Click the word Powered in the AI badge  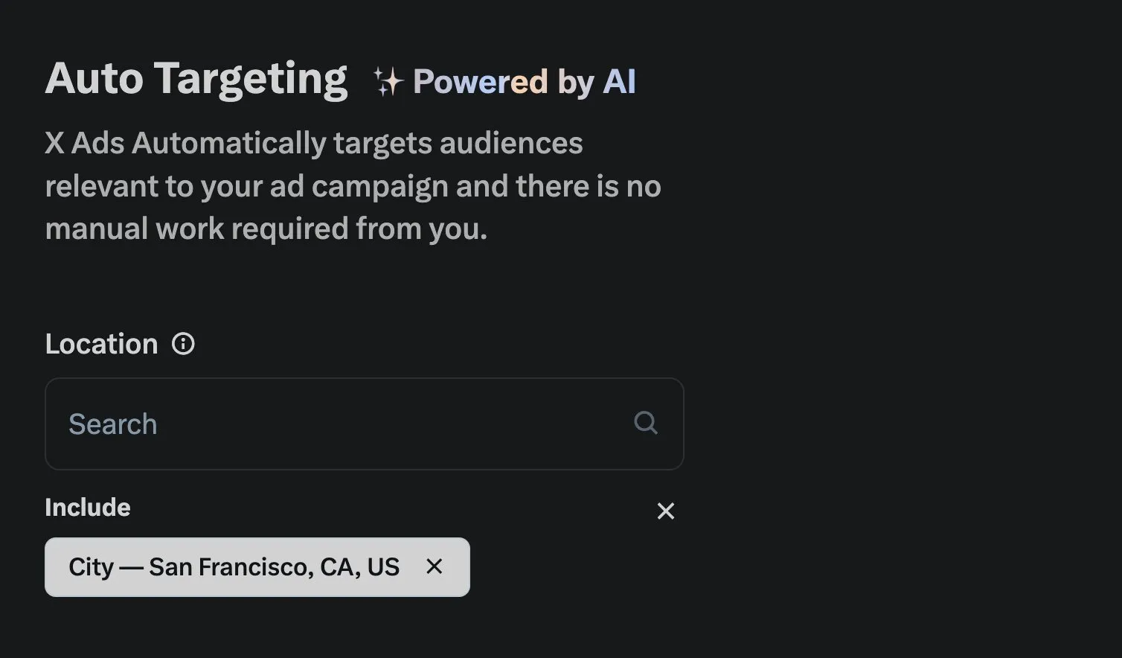point(481,82)
